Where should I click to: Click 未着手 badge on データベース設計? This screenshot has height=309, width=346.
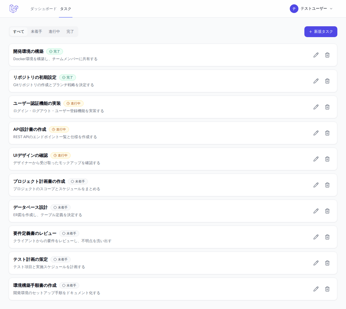pyautogui.click(x=61, y=207)
